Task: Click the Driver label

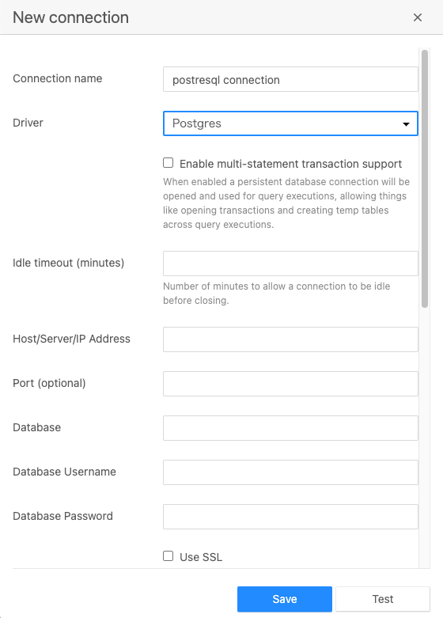Action: click(28, 123)
